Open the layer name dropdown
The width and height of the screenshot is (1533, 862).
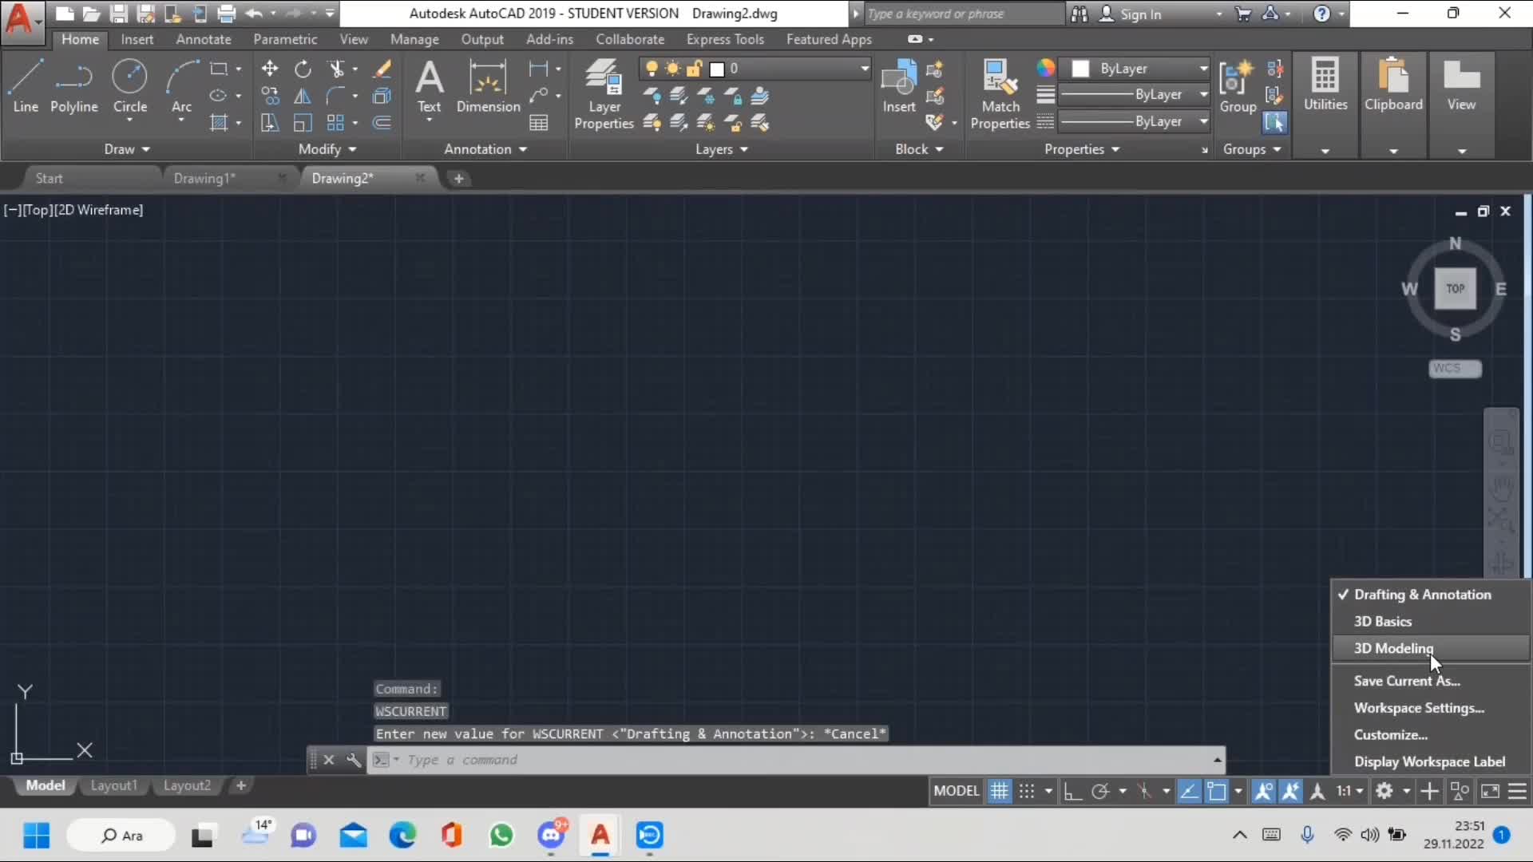tap(864, 69)
